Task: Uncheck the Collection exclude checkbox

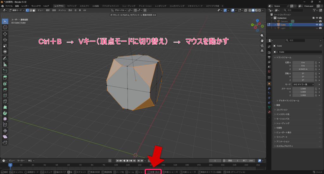Action: [x=313, y=18]
